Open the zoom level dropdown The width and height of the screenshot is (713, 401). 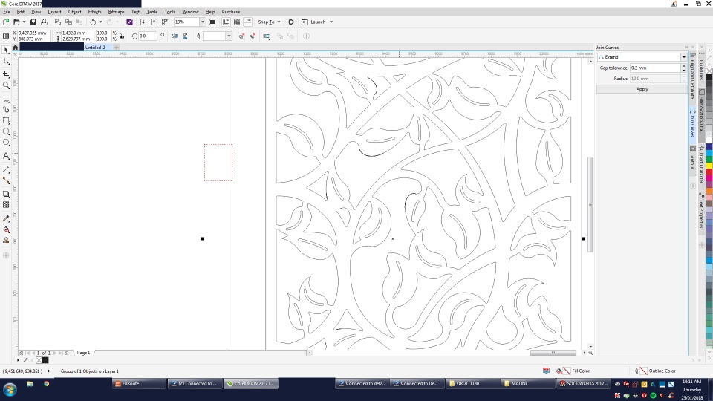(x=202, y=22)
